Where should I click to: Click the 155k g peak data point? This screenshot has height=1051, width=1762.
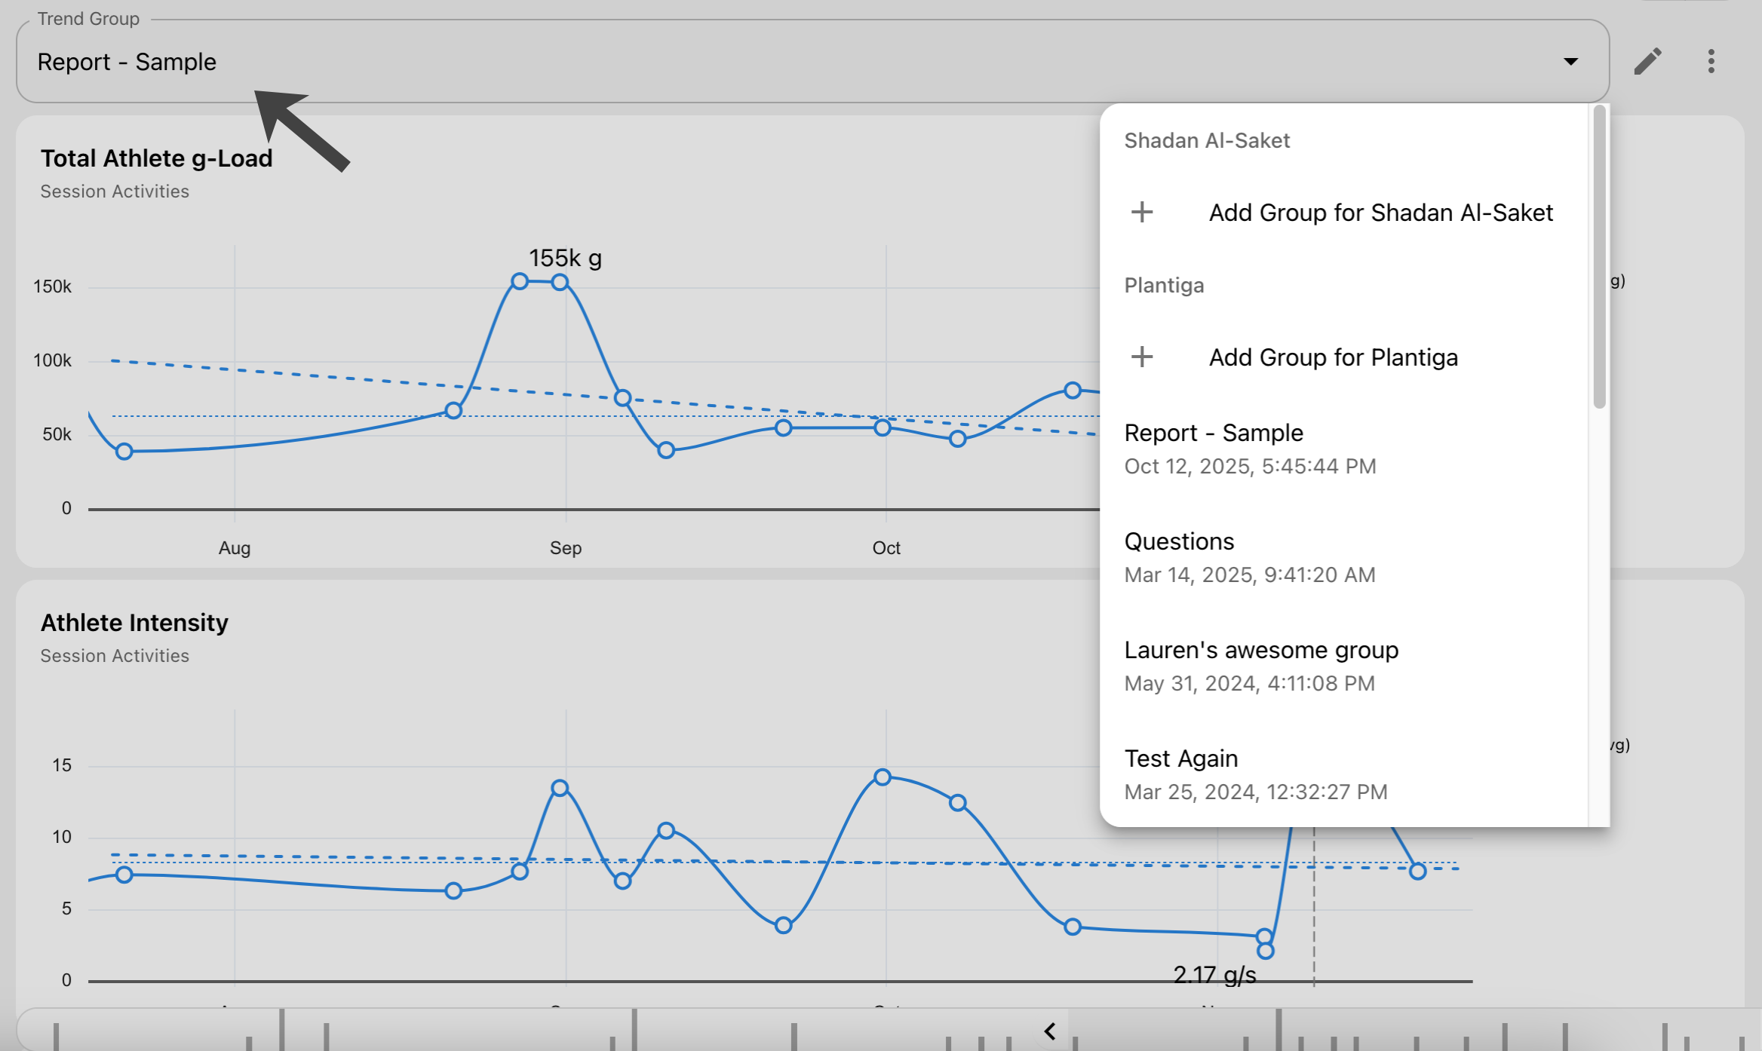(x=520, y=281)
